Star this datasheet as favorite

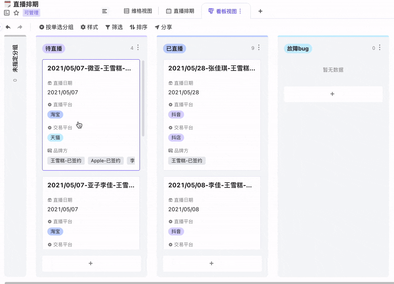pyautogui.click(x=16, y=13)
